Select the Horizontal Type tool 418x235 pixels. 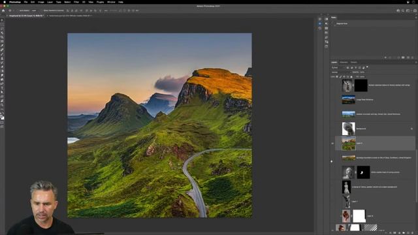(2, 88)
